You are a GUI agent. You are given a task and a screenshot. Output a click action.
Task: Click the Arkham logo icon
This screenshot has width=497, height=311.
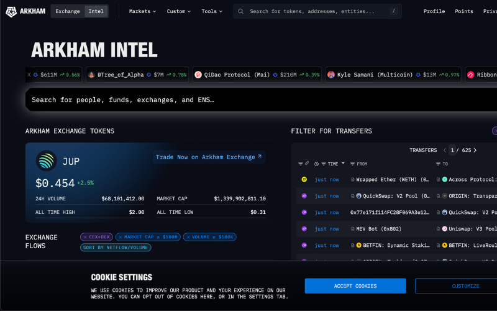coord(11,11)
